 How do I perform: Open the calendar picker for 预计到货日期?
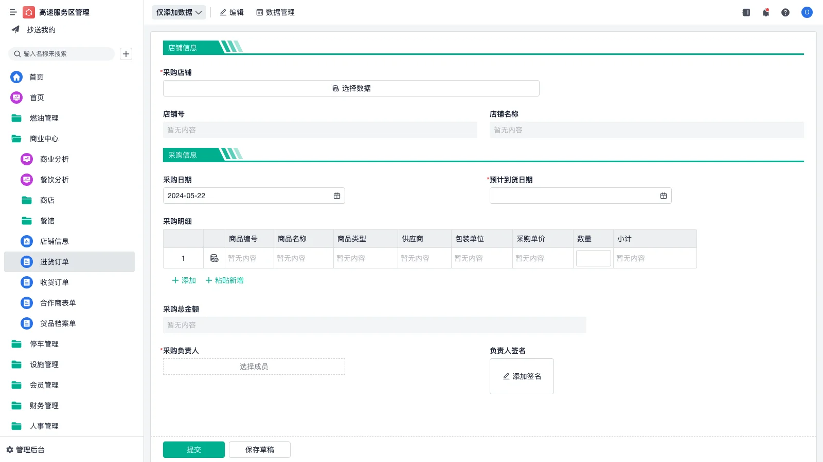coord(664,196)
